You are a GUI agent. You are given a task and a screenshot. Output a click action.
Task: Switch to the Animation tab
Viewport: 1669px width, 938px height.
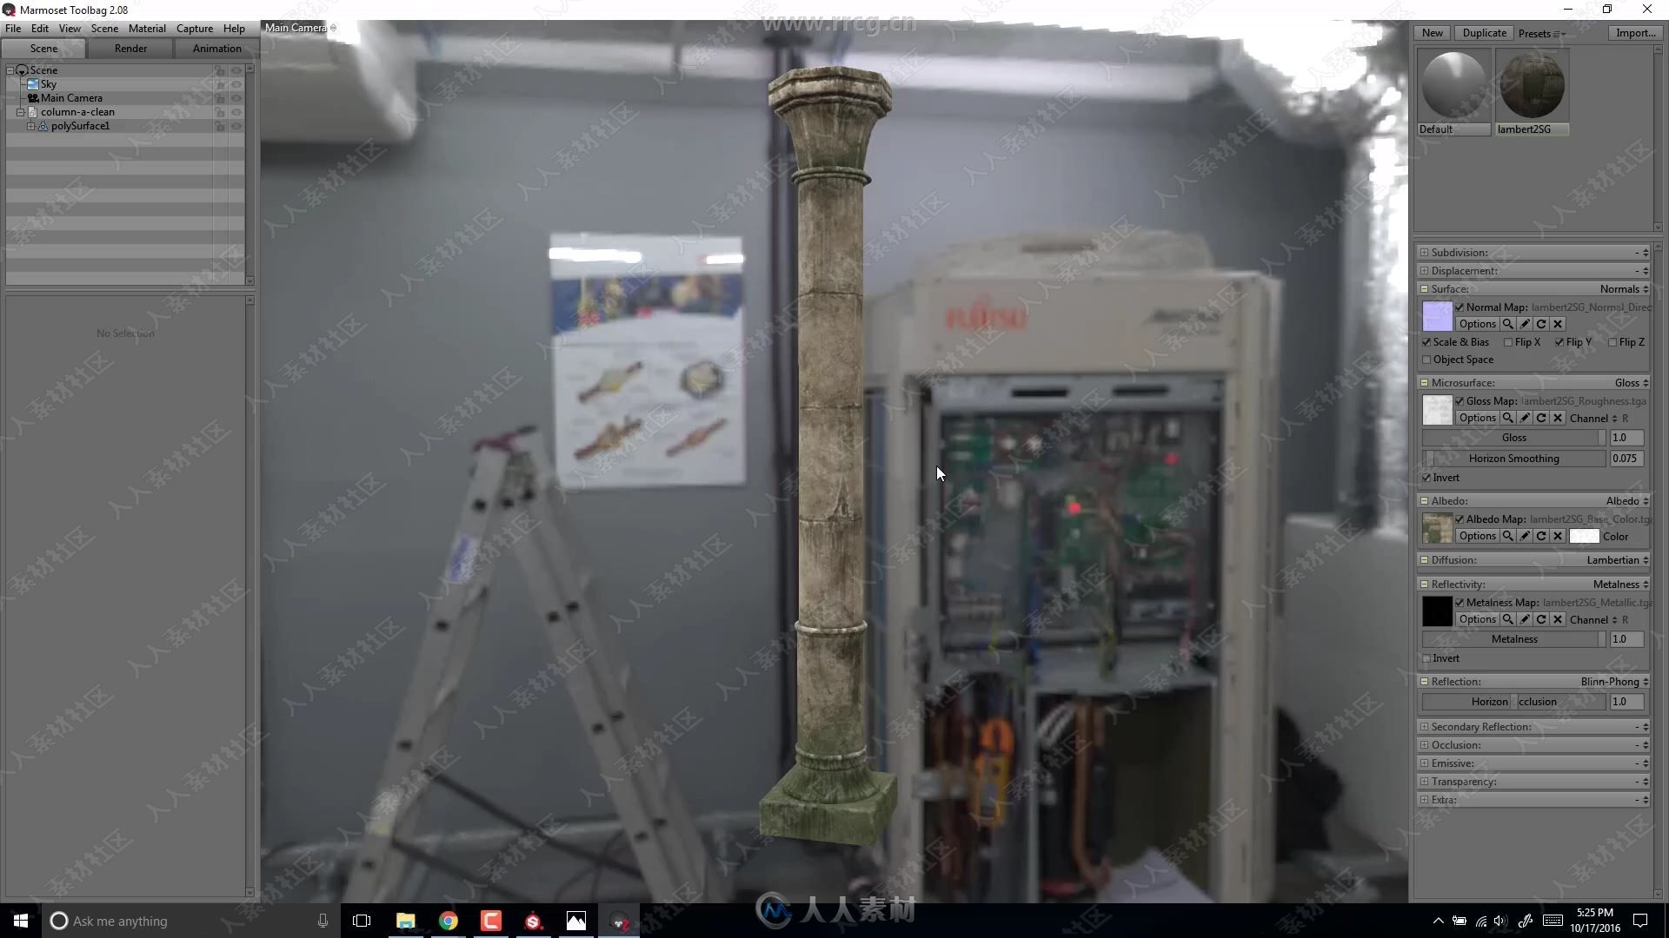click(216, 49)
